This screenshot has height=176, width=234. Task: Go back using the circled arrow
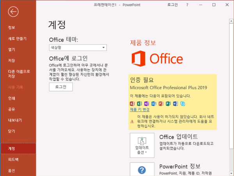tap(13, 12)
